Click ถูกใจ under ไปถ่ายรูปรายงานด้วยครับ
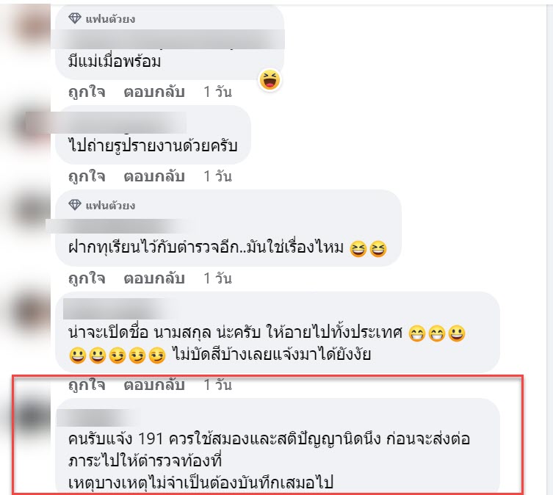Screen dimensions: 553x495 click(87, 176)
